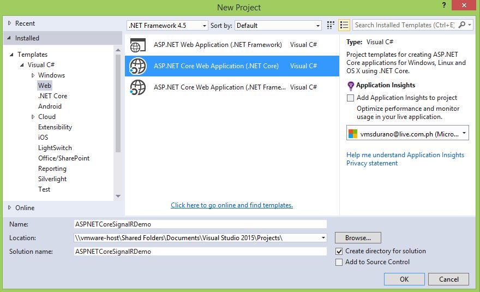Uncheck Create directory for solution
The width and height of the screenshot is (480, 292).
point(339,251)
